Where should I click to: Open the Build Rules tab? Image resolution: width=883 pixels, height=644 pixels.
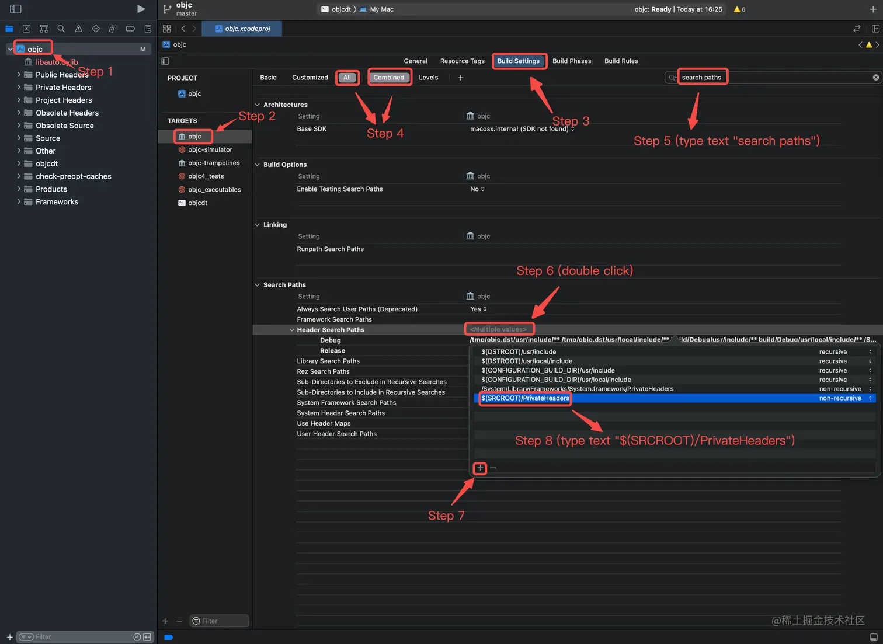click(621, 61)
